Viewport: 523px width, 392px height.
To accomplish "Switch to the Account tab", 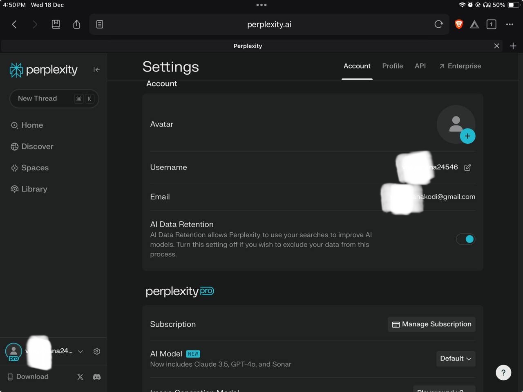I will (x=357, y=66).
